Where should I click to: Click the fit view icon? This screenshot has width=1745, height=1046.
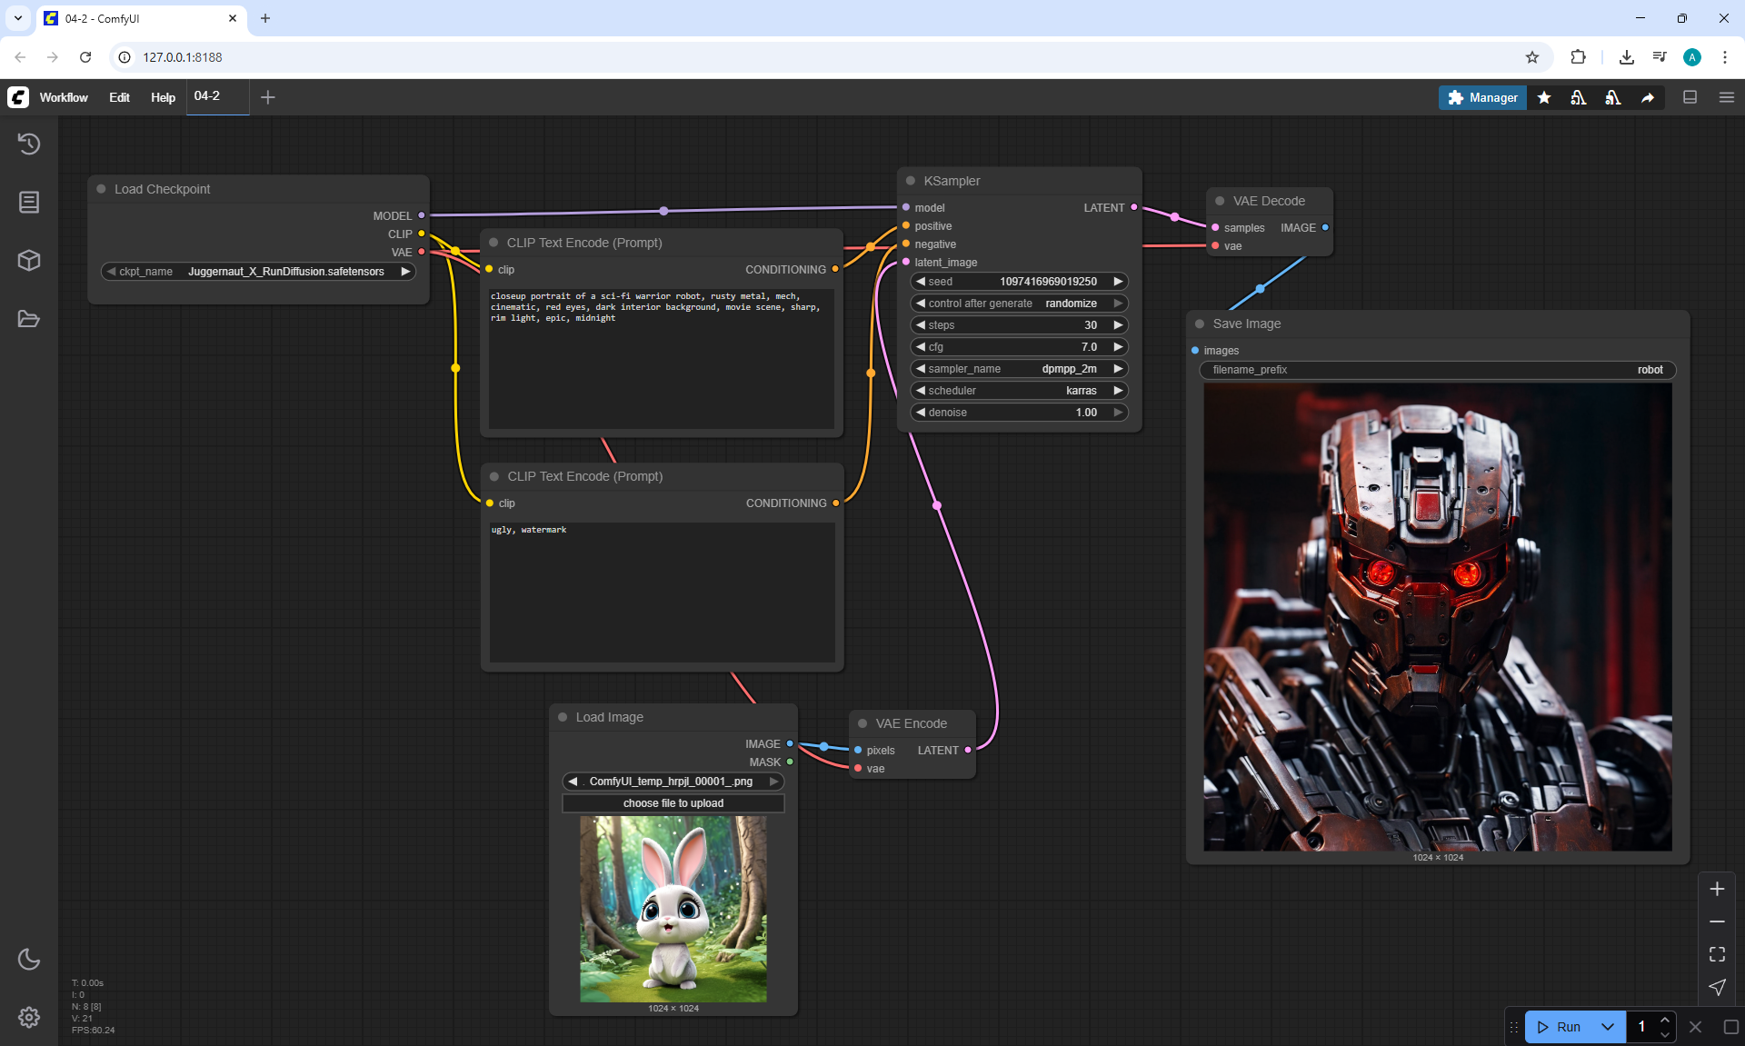click(1717, 954)
